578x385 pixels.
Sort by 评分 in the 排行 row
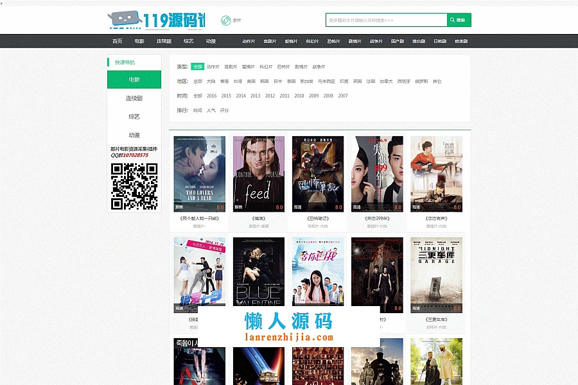pyautogui.click(x=224, y=110)
